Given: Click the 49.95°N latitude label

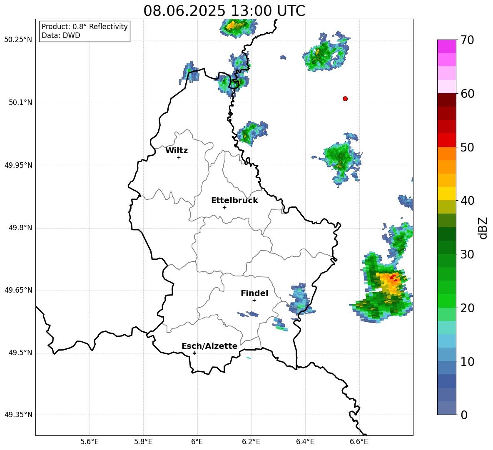Looking at the screenshot, I should click(x=18, y=165).
